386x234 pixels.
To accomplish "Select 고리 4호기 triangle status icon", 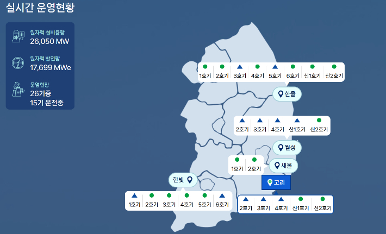I will click(281, 199).
